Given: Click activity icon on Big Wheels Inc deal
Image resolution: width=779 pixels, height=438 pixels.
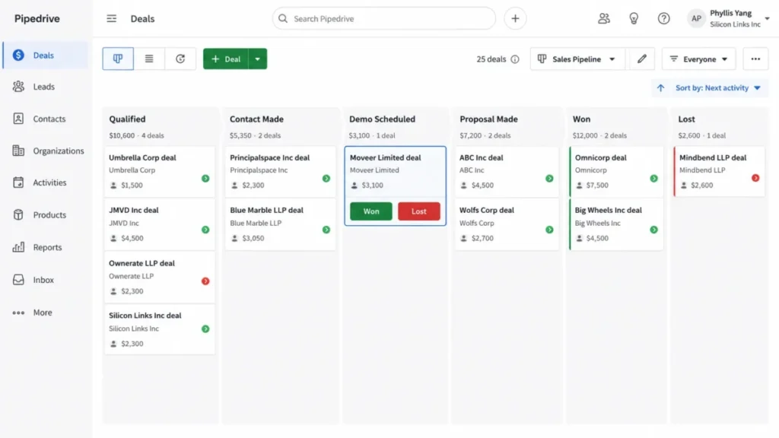Looking at the screenshot, I should tap(653, 230).
